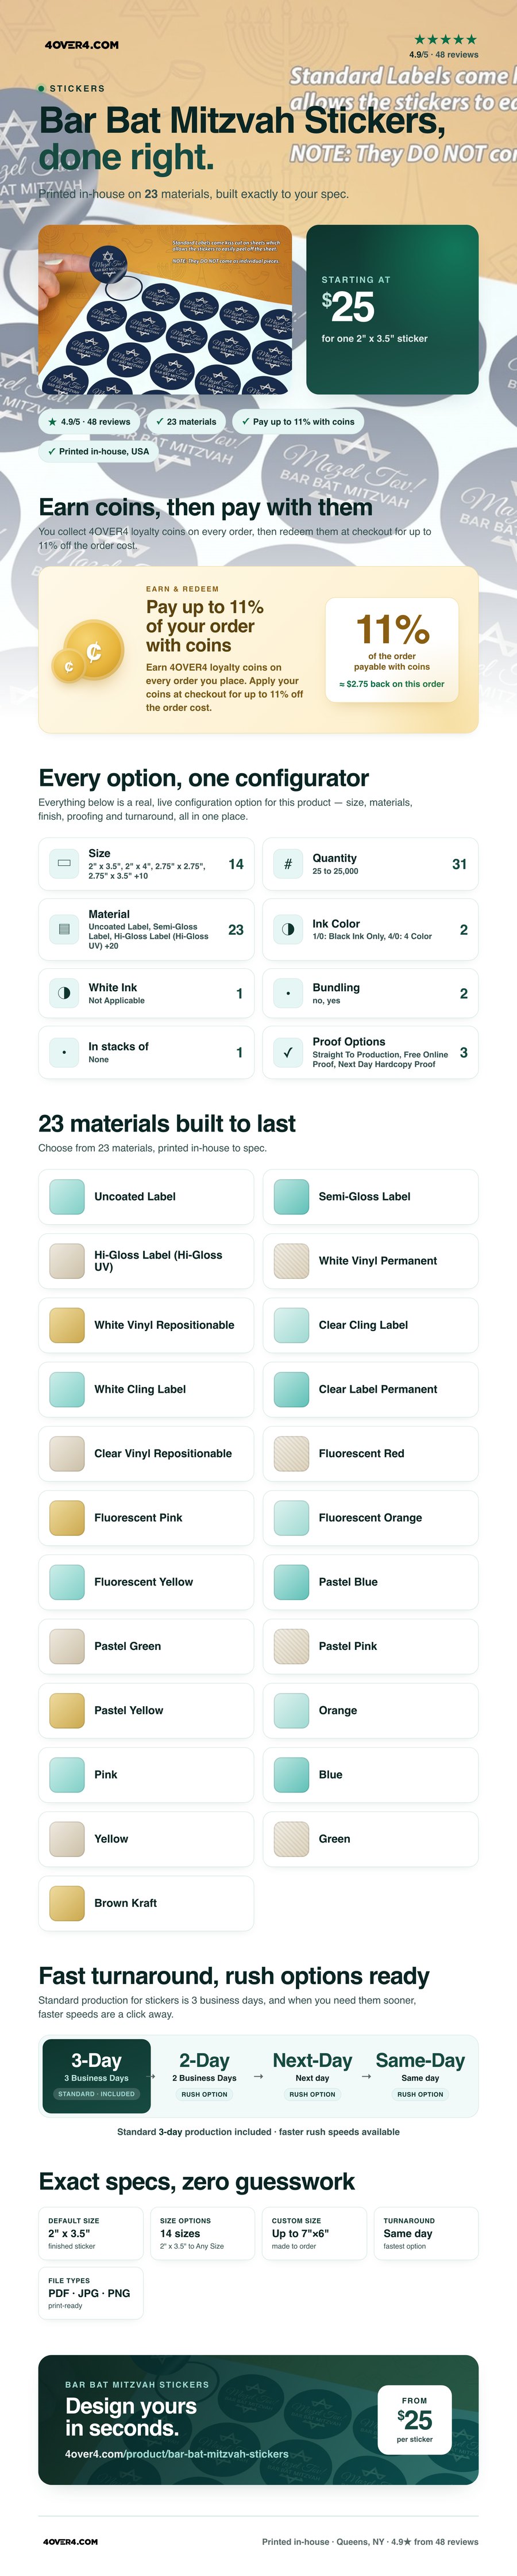Select the Size option icon
This screenshot has width=517, height=2576.
click(64, 863)
